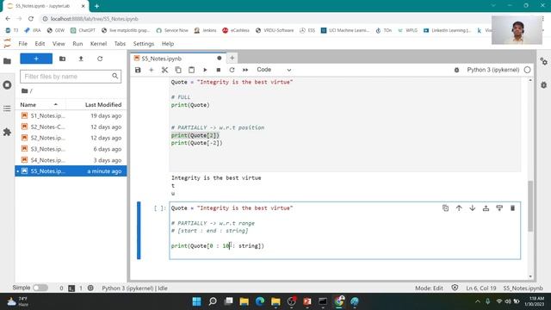The height and width of the screenshot is (310, 551).
Task: Save the notebook with the disk icon
Action: point(138,70)
